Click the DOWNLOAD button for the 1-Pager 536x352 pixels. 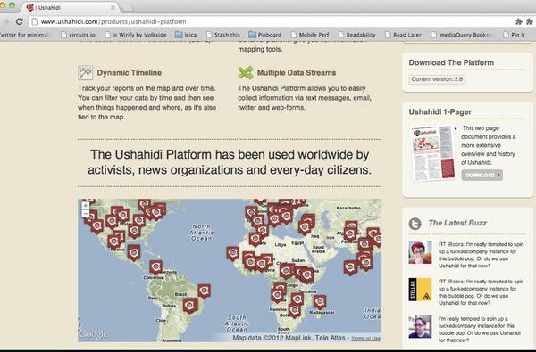[x=482, y=175]
